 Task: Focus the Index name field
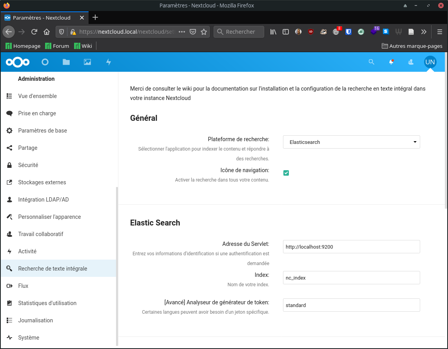(352, 278)
